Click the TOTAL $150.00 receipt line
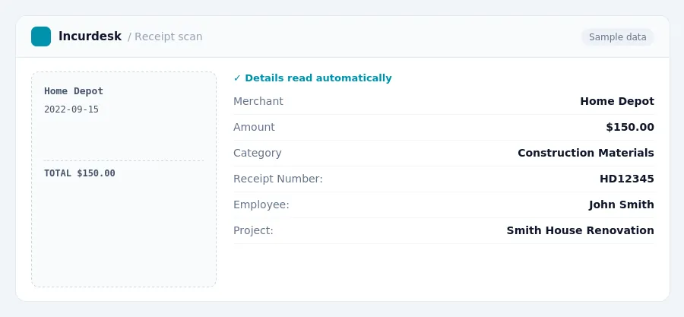Viewport: 684px width, 317px height. point(80,173)
